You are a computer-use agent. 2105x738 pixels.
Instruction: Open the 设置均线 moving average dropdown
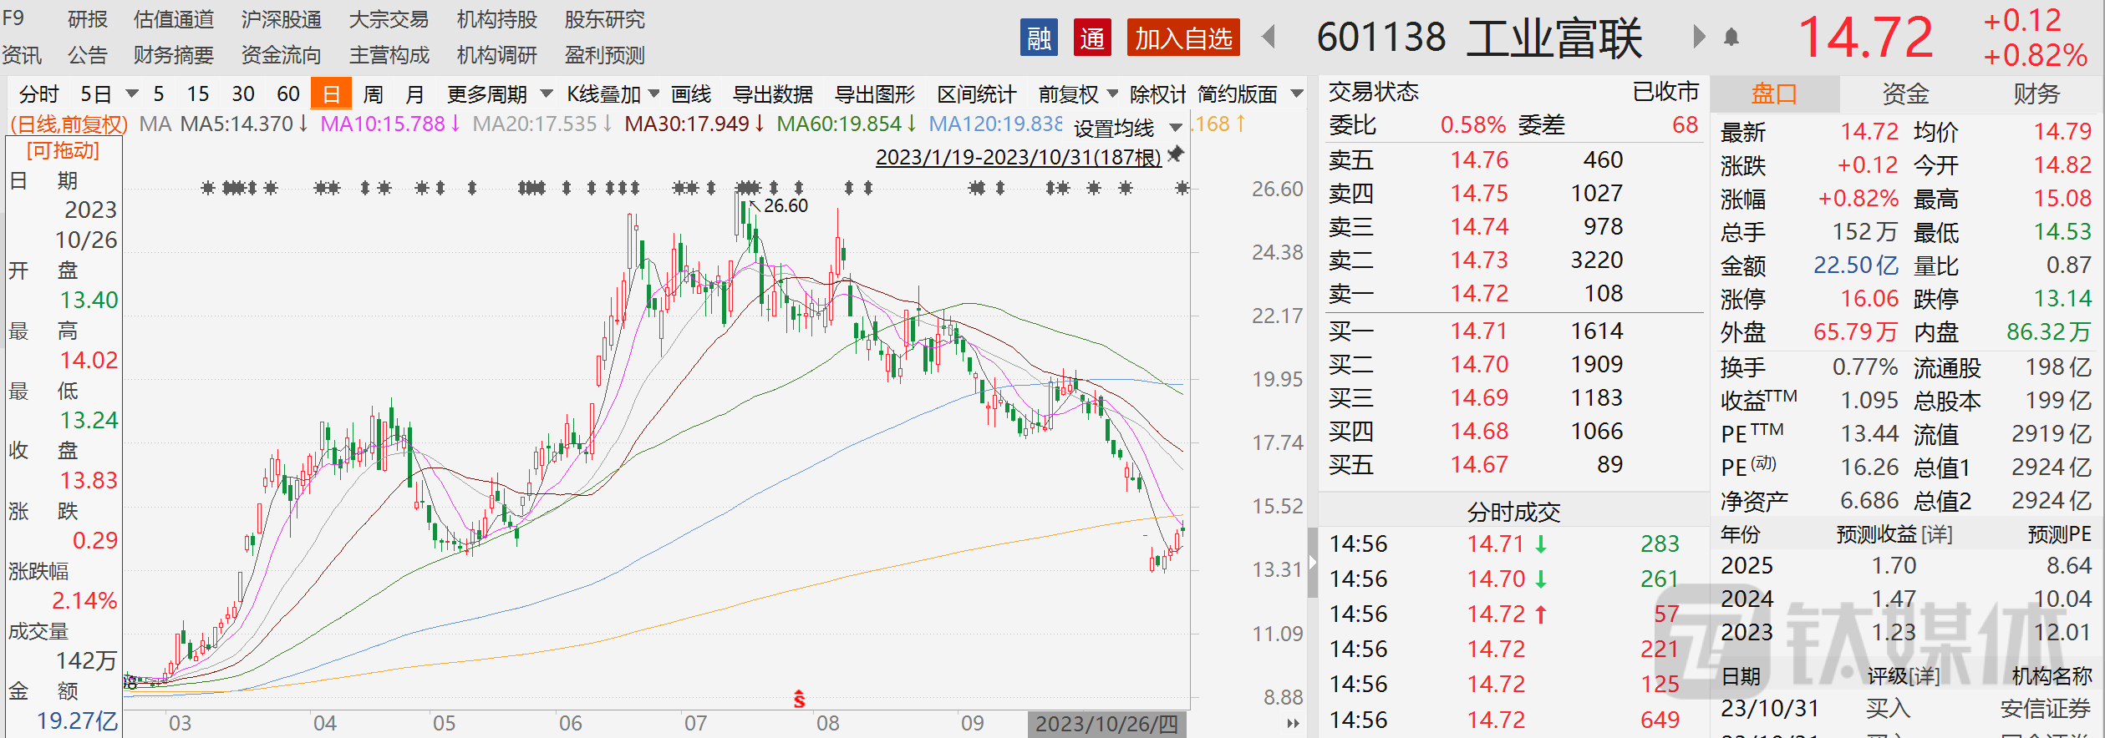1127,128
